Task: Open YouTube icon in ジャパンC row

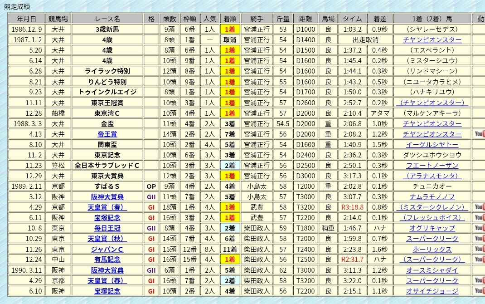Action: 480,249
